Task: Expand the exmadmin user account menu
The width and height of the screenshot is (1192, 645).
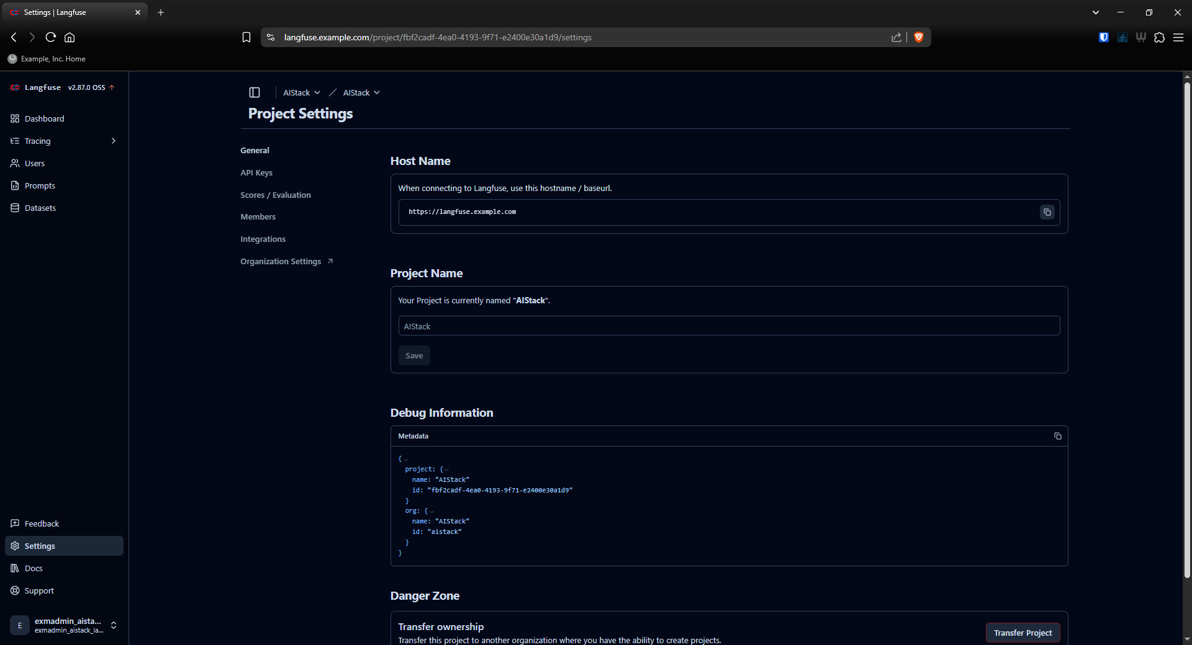Action: 114,625
